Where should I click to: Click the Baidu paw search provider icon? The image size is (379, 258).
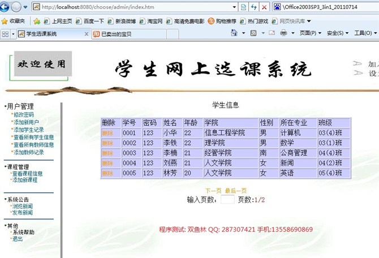(x=277, y=7)
